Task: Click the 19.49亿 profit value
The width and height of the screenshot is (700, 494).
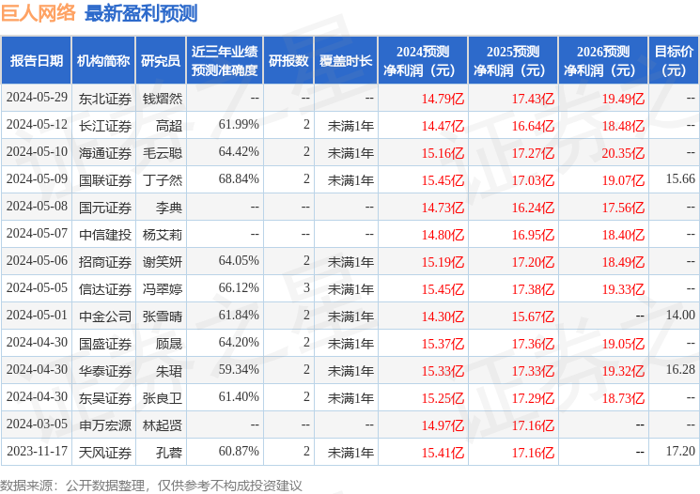Action: click(623, 99)
